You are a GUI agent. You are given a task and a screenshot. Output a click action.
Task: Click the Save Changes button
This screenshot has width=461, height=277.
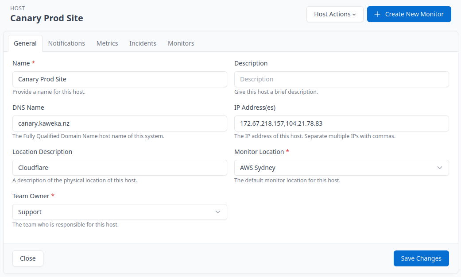tap(421, 258)
